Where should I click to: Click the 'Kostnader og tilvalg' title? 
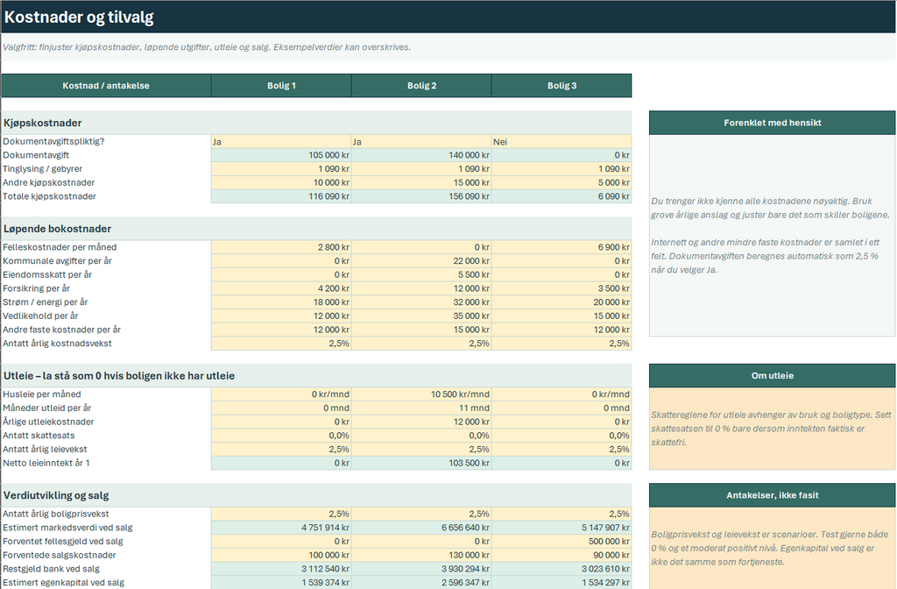(79, 18)
